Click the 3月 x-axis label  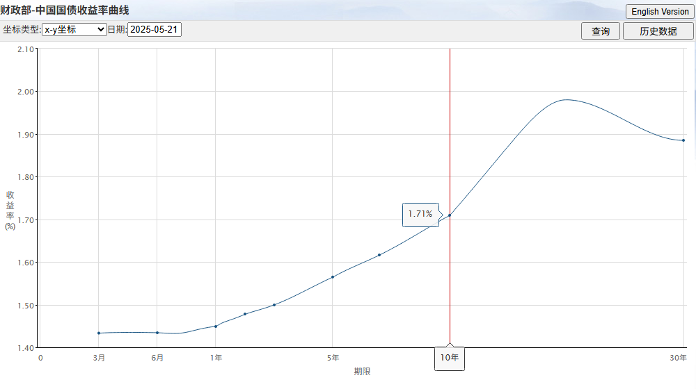click(x=99, y=358)
